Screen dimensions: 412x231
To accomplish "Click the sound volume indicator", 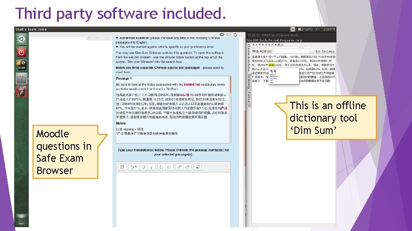I will [x=317, y=30].
